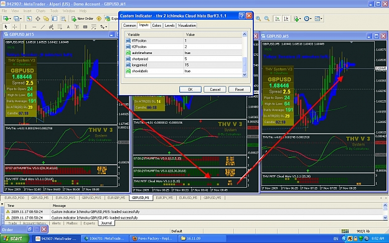Select the Horizontal Line drawing tool
Image resolution: width=389 pixels, height=243 pixels.
tap(34, 27)
